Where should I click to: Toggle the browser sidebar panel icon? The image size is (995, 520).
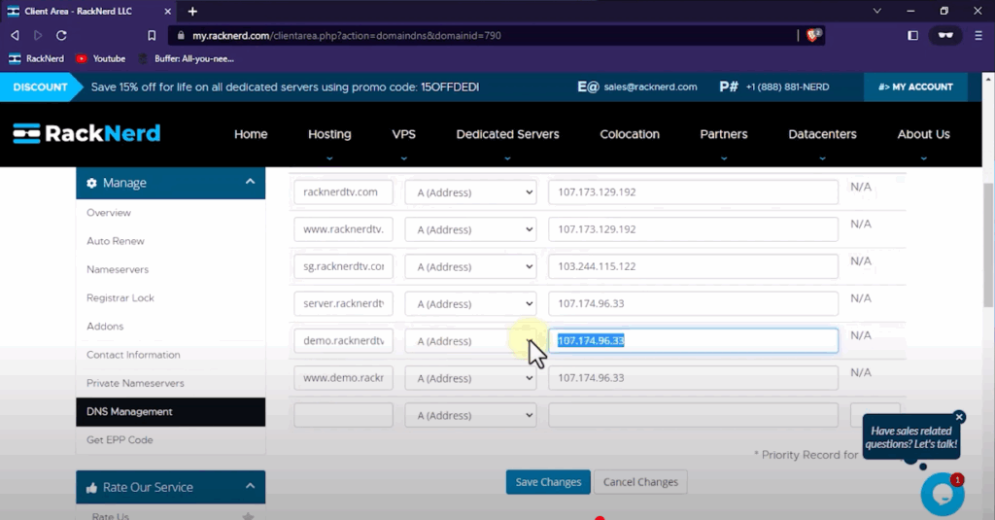[x=912, y=35]
